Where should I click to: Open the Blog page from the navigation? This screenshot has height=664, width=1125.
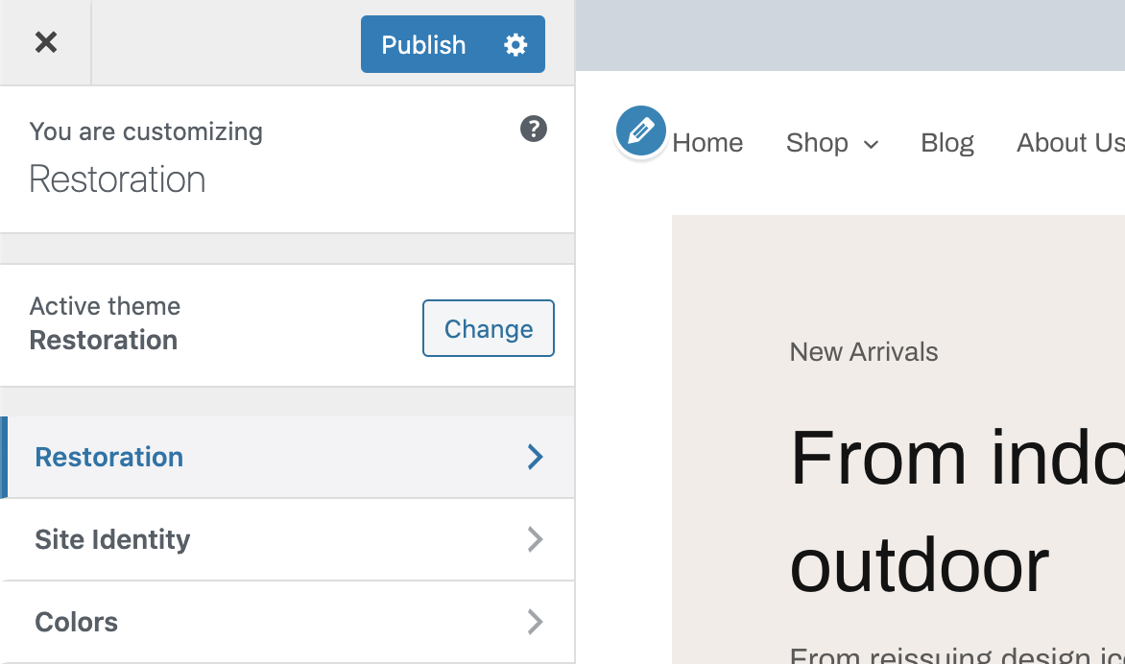(946, 142)
